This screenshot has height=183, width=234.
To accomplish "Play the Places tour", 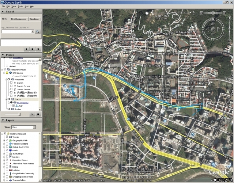I will click(32, 114).
